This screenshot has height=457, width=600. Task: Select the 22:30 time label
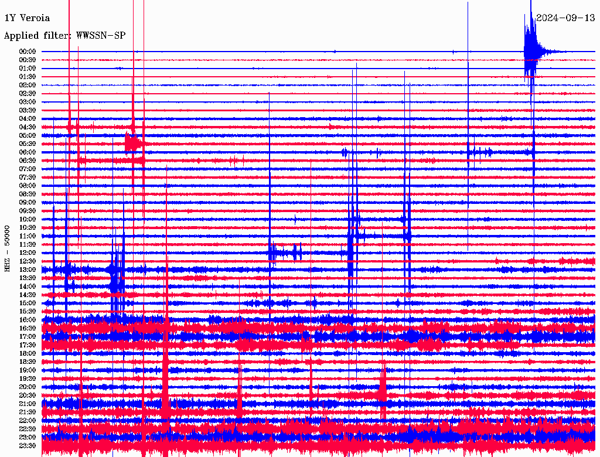[x=28, y=429]
